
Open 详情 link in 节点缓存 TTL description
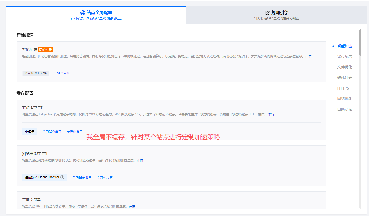[271, 114]
